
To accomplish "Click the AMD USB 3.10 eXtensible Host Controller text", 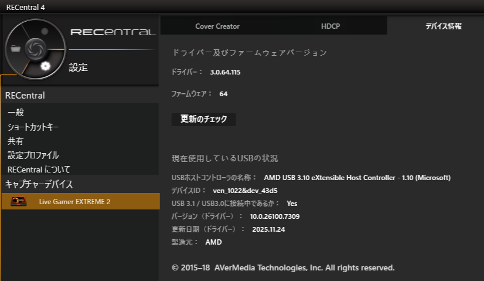I will 357,178.
